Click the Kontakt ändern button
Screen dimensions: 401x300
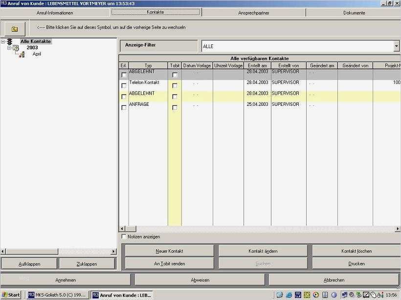coord(263,251)
